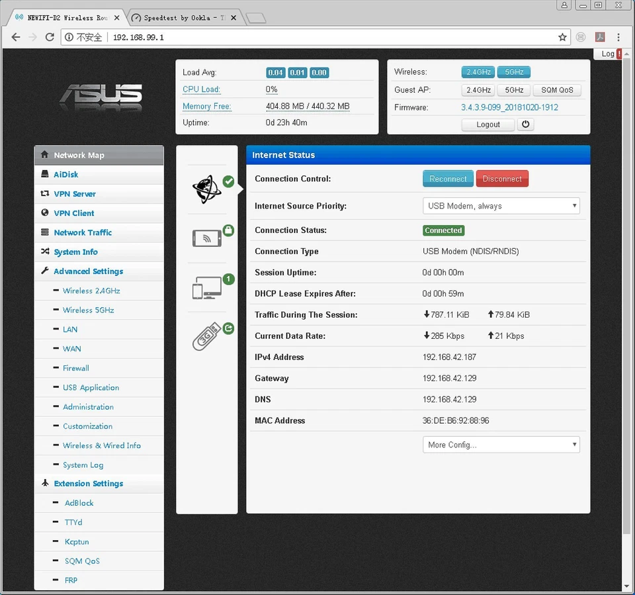Open AiDisk menu item
The height and width of the screenshot is (595, 635).
point(99,175)
